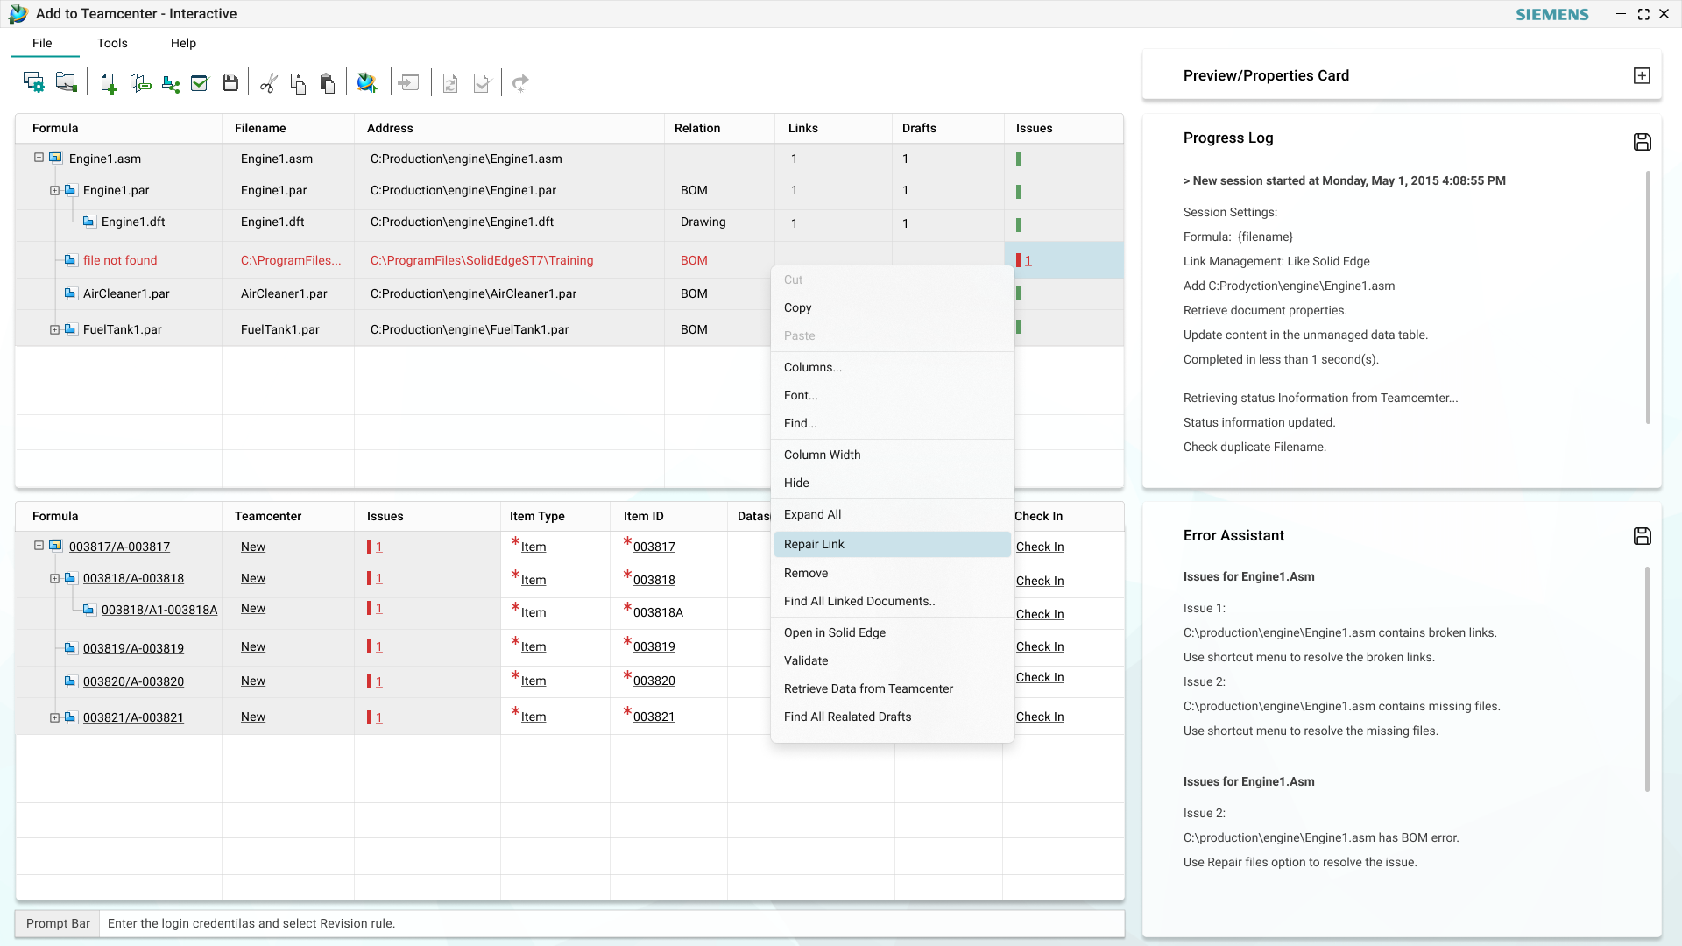Expand the 003821/A-003821 tree node
Image resolution: width=1682 pixels, height=946 pixels.
click(x=54, y=718)
